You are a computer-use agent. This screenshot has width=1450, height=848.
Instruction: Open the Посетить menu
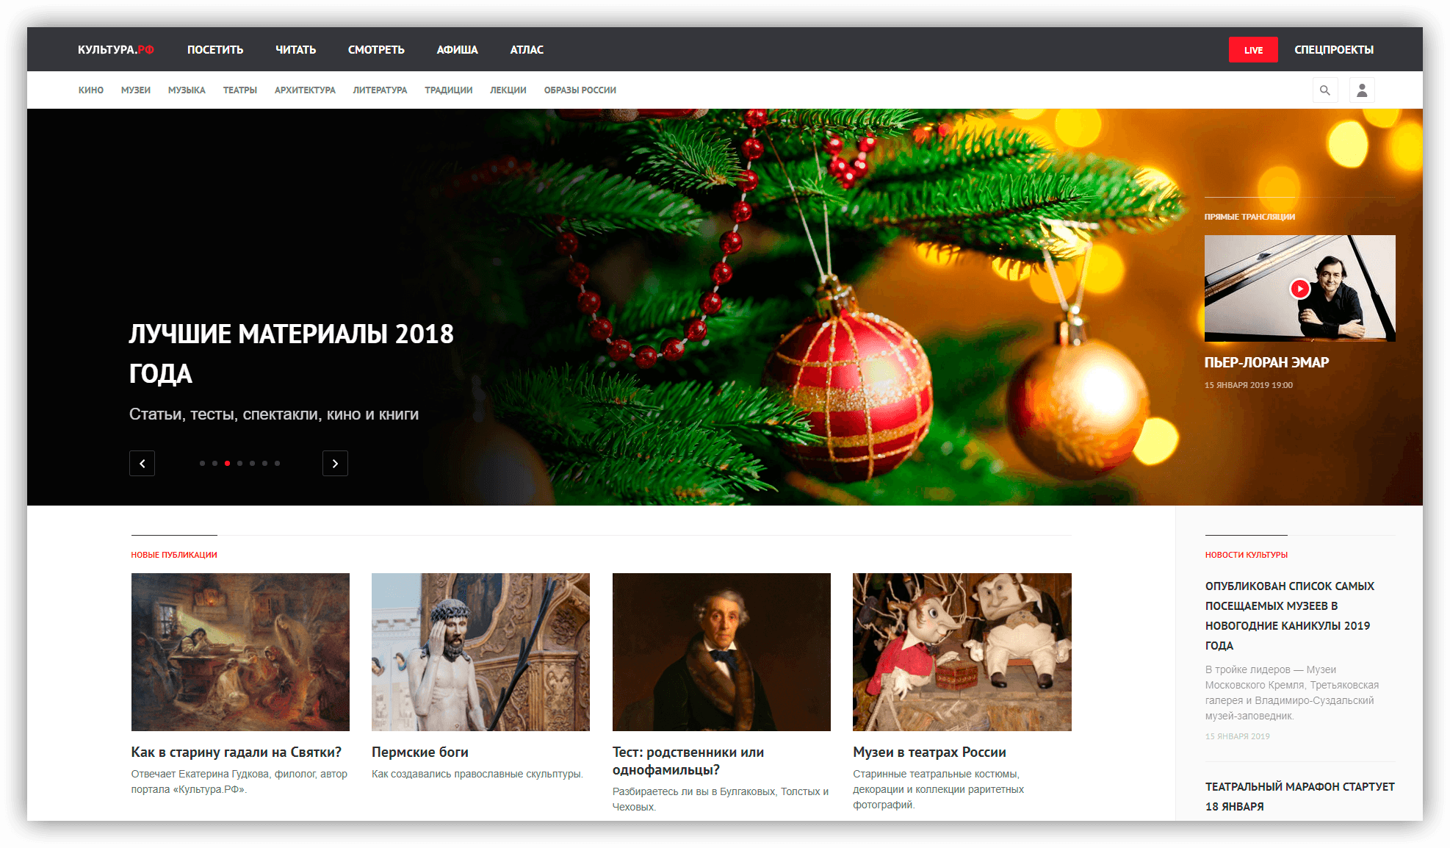coord(215,50)
